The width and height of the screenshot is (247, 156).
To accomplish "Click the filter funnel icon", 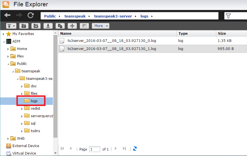I will [x=228, y=16].
